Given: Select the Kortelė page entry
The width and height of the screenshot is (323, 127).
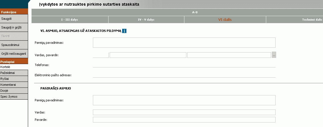Looking at the screenshot, I should click(x=14, y=67).
